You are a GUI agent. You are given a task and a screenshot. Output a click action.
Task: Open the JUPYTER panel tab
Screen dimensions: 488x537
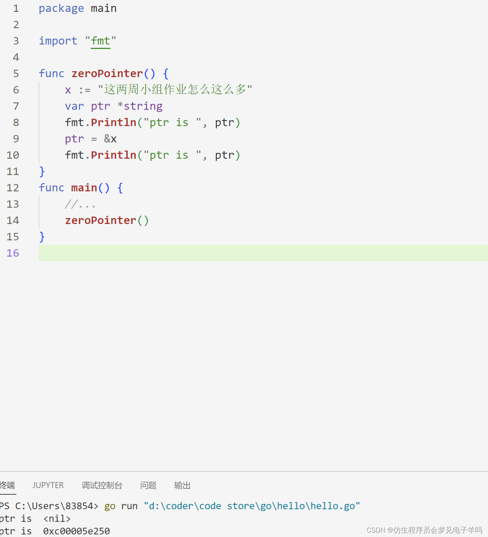point(48,485)
